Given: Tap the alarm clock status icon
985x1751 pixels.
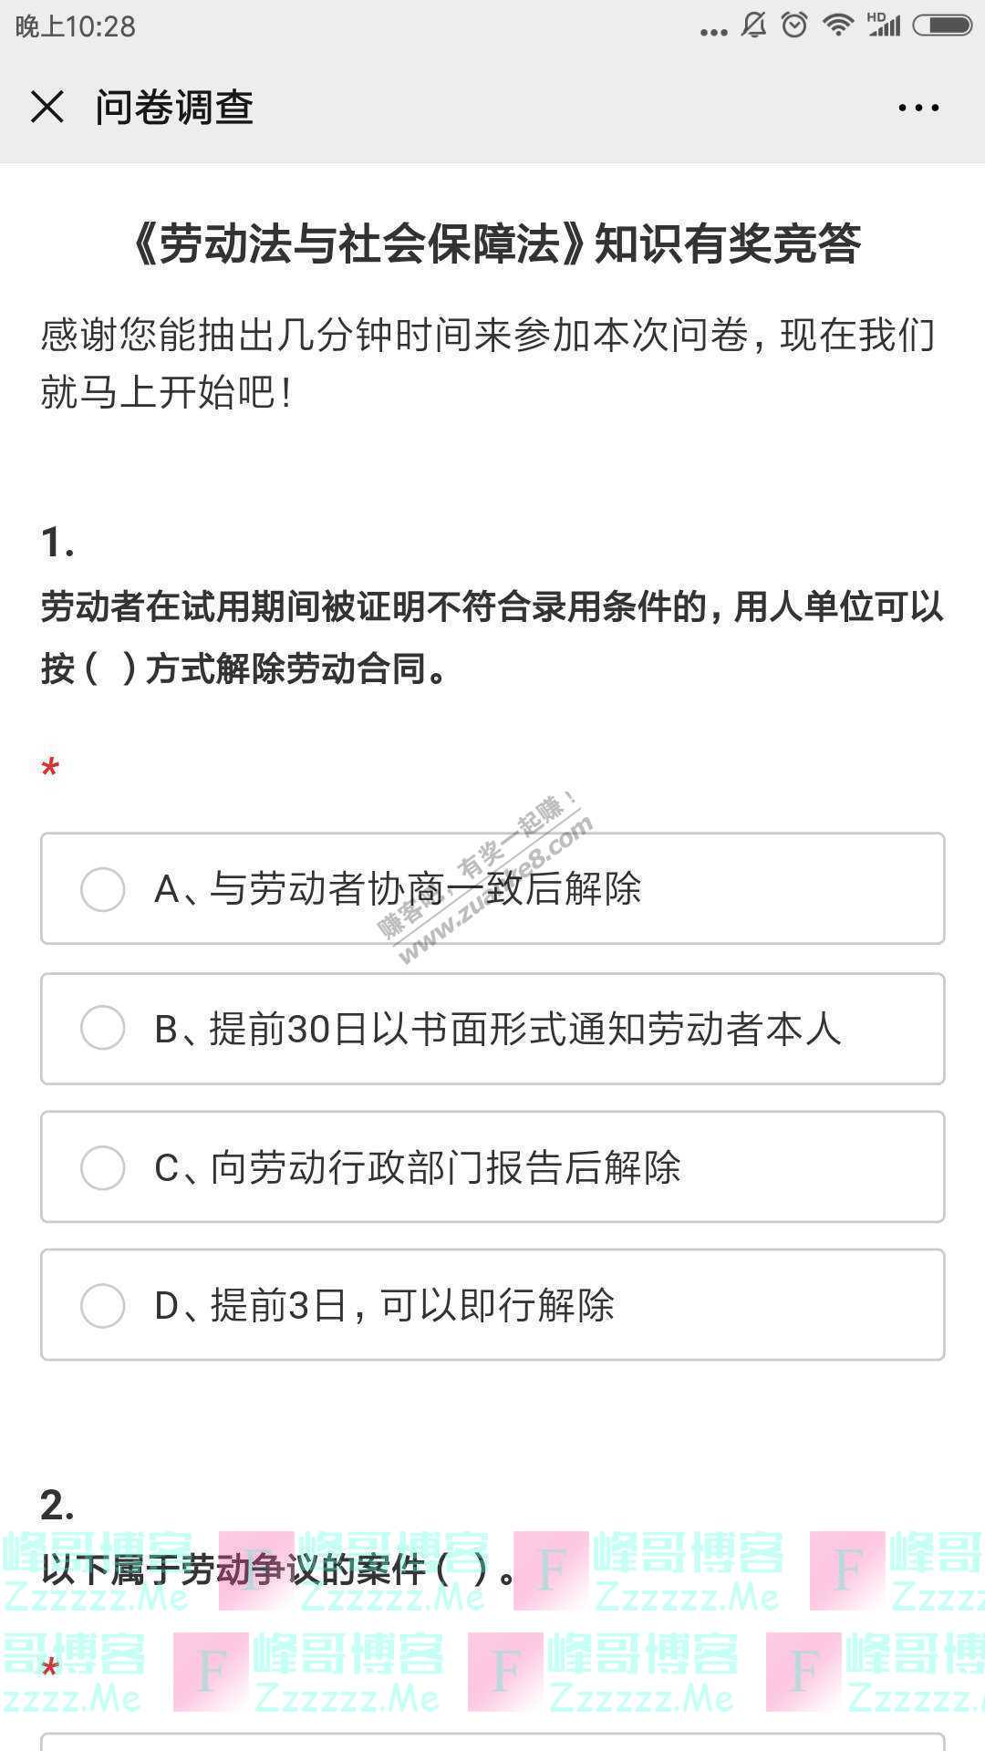Looking at the screenshot, I should (x=794, y=26).
